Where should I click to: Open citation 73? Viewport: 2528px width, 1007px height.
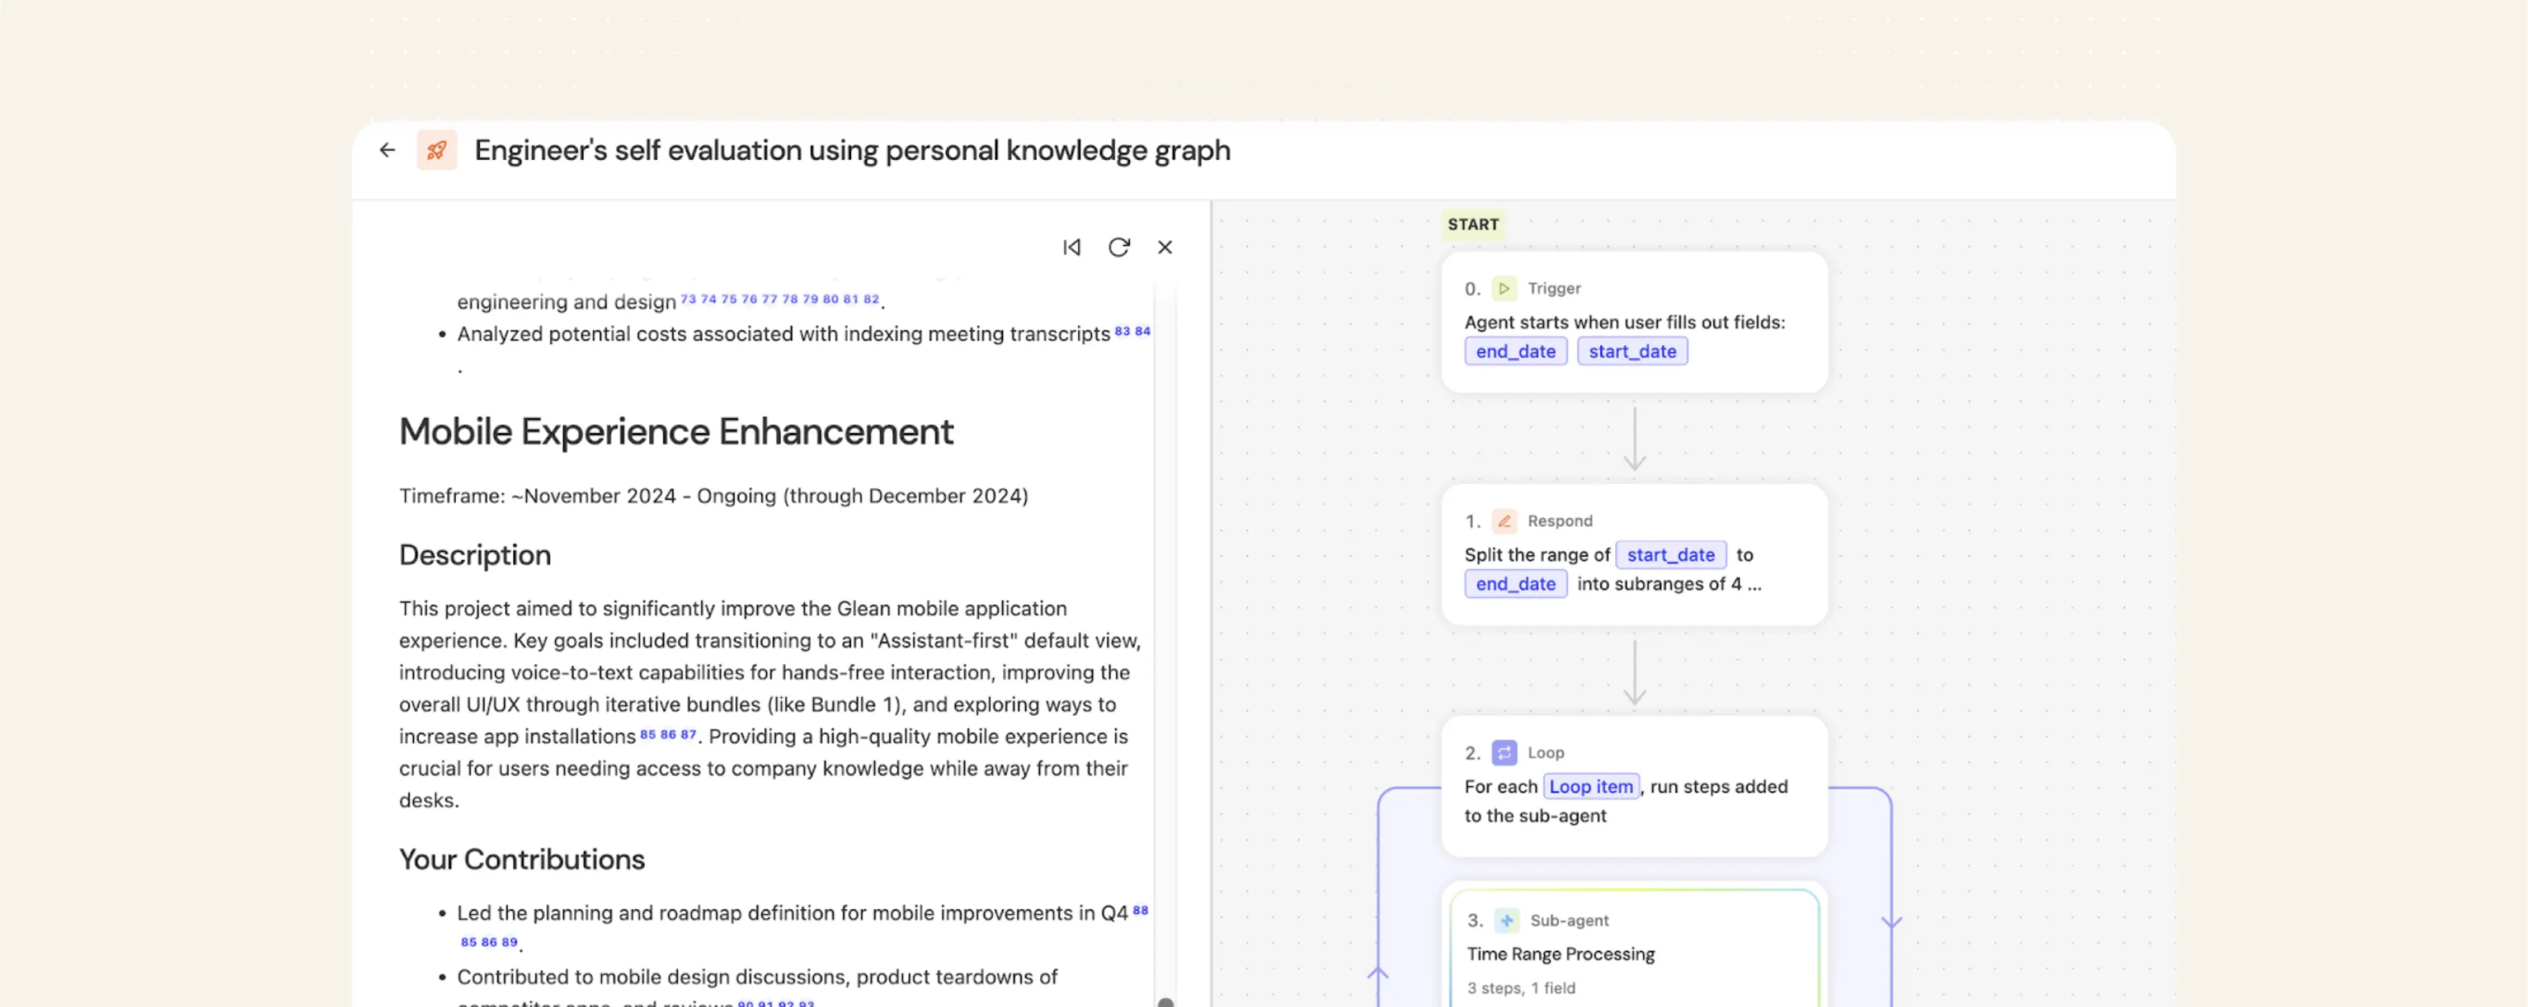pyautogui.click(x=688, y=299)
